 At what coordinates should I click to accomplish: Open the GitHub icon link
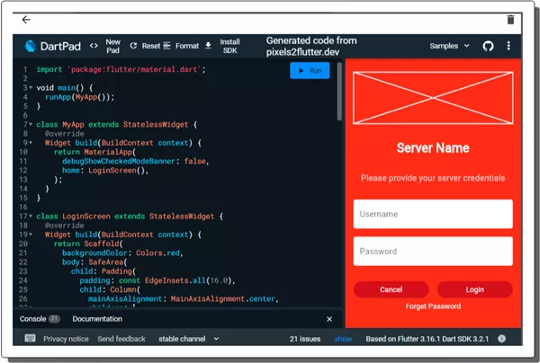click(488, 46)
